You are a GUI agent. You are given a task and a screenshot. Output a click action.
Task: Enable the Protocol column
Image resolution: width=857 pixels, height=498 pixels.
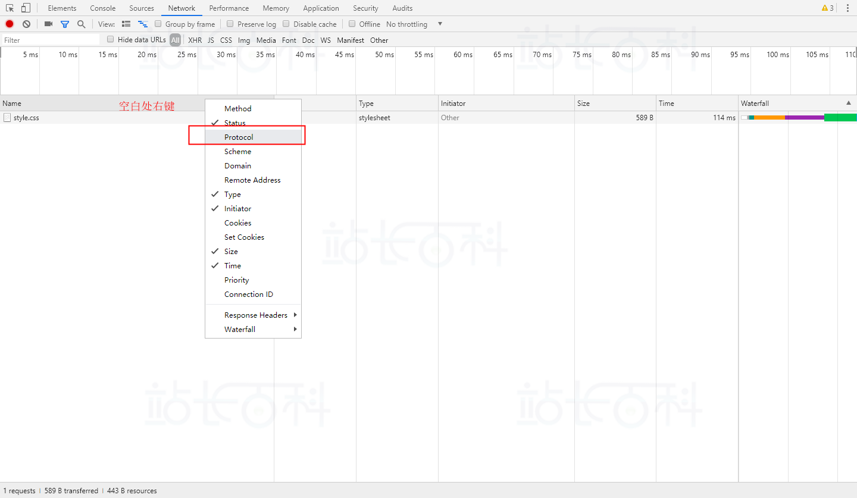click(253, 137)
